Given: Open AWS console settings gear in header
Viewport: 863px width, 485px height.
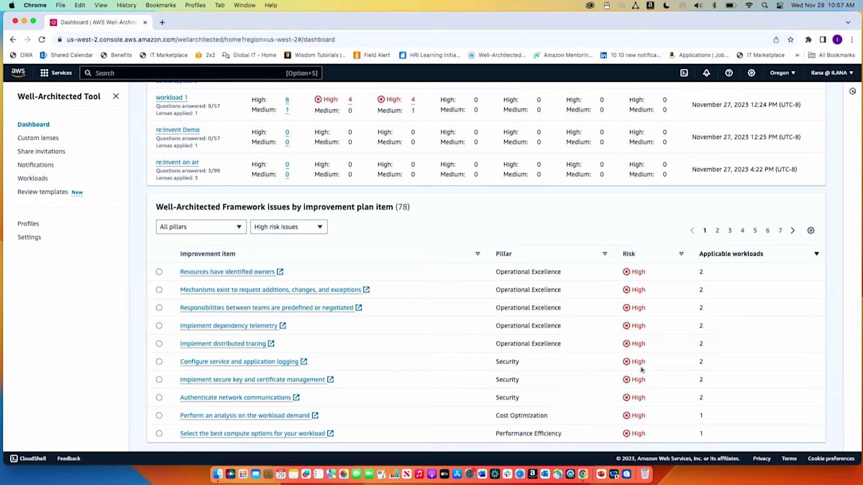Looking at the screenshot, I should [752, 73].
